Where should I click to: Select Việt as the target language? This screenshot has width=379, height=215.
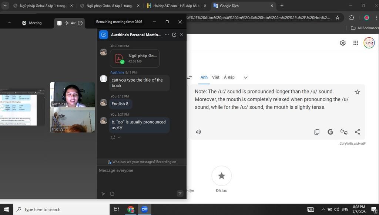[x=215, y=78]
